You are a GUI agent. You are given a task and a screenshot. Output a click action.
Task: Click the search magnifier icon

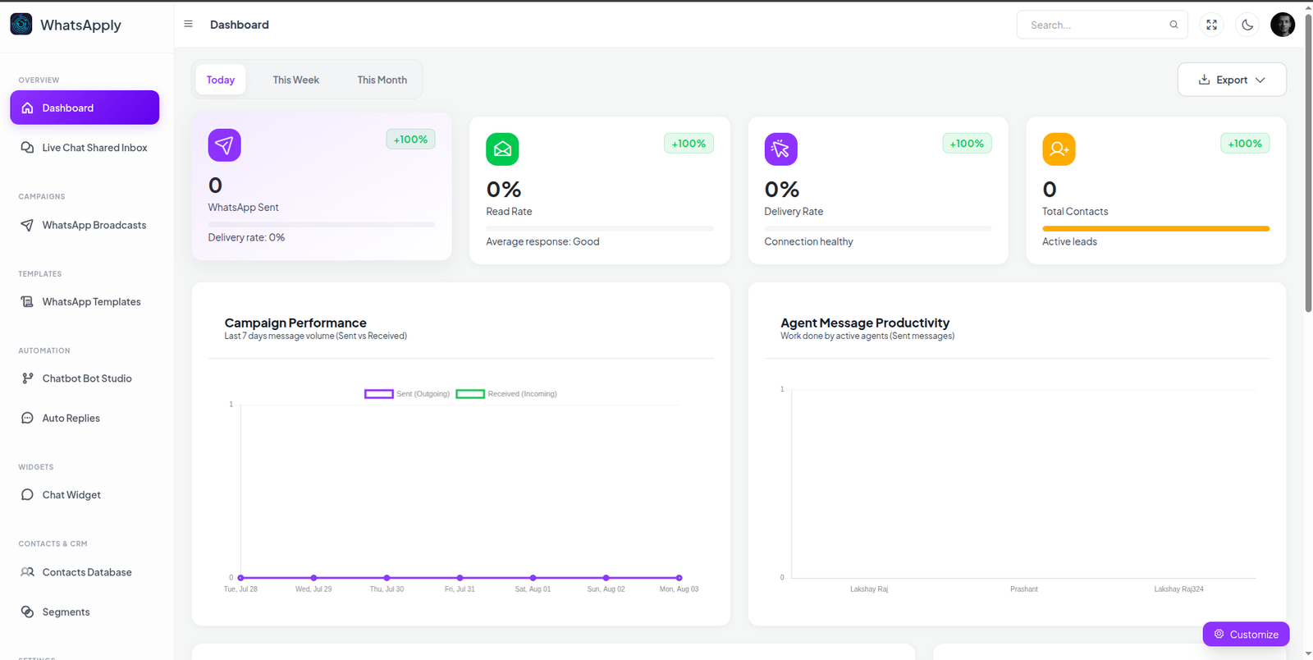click(1173, 25)
